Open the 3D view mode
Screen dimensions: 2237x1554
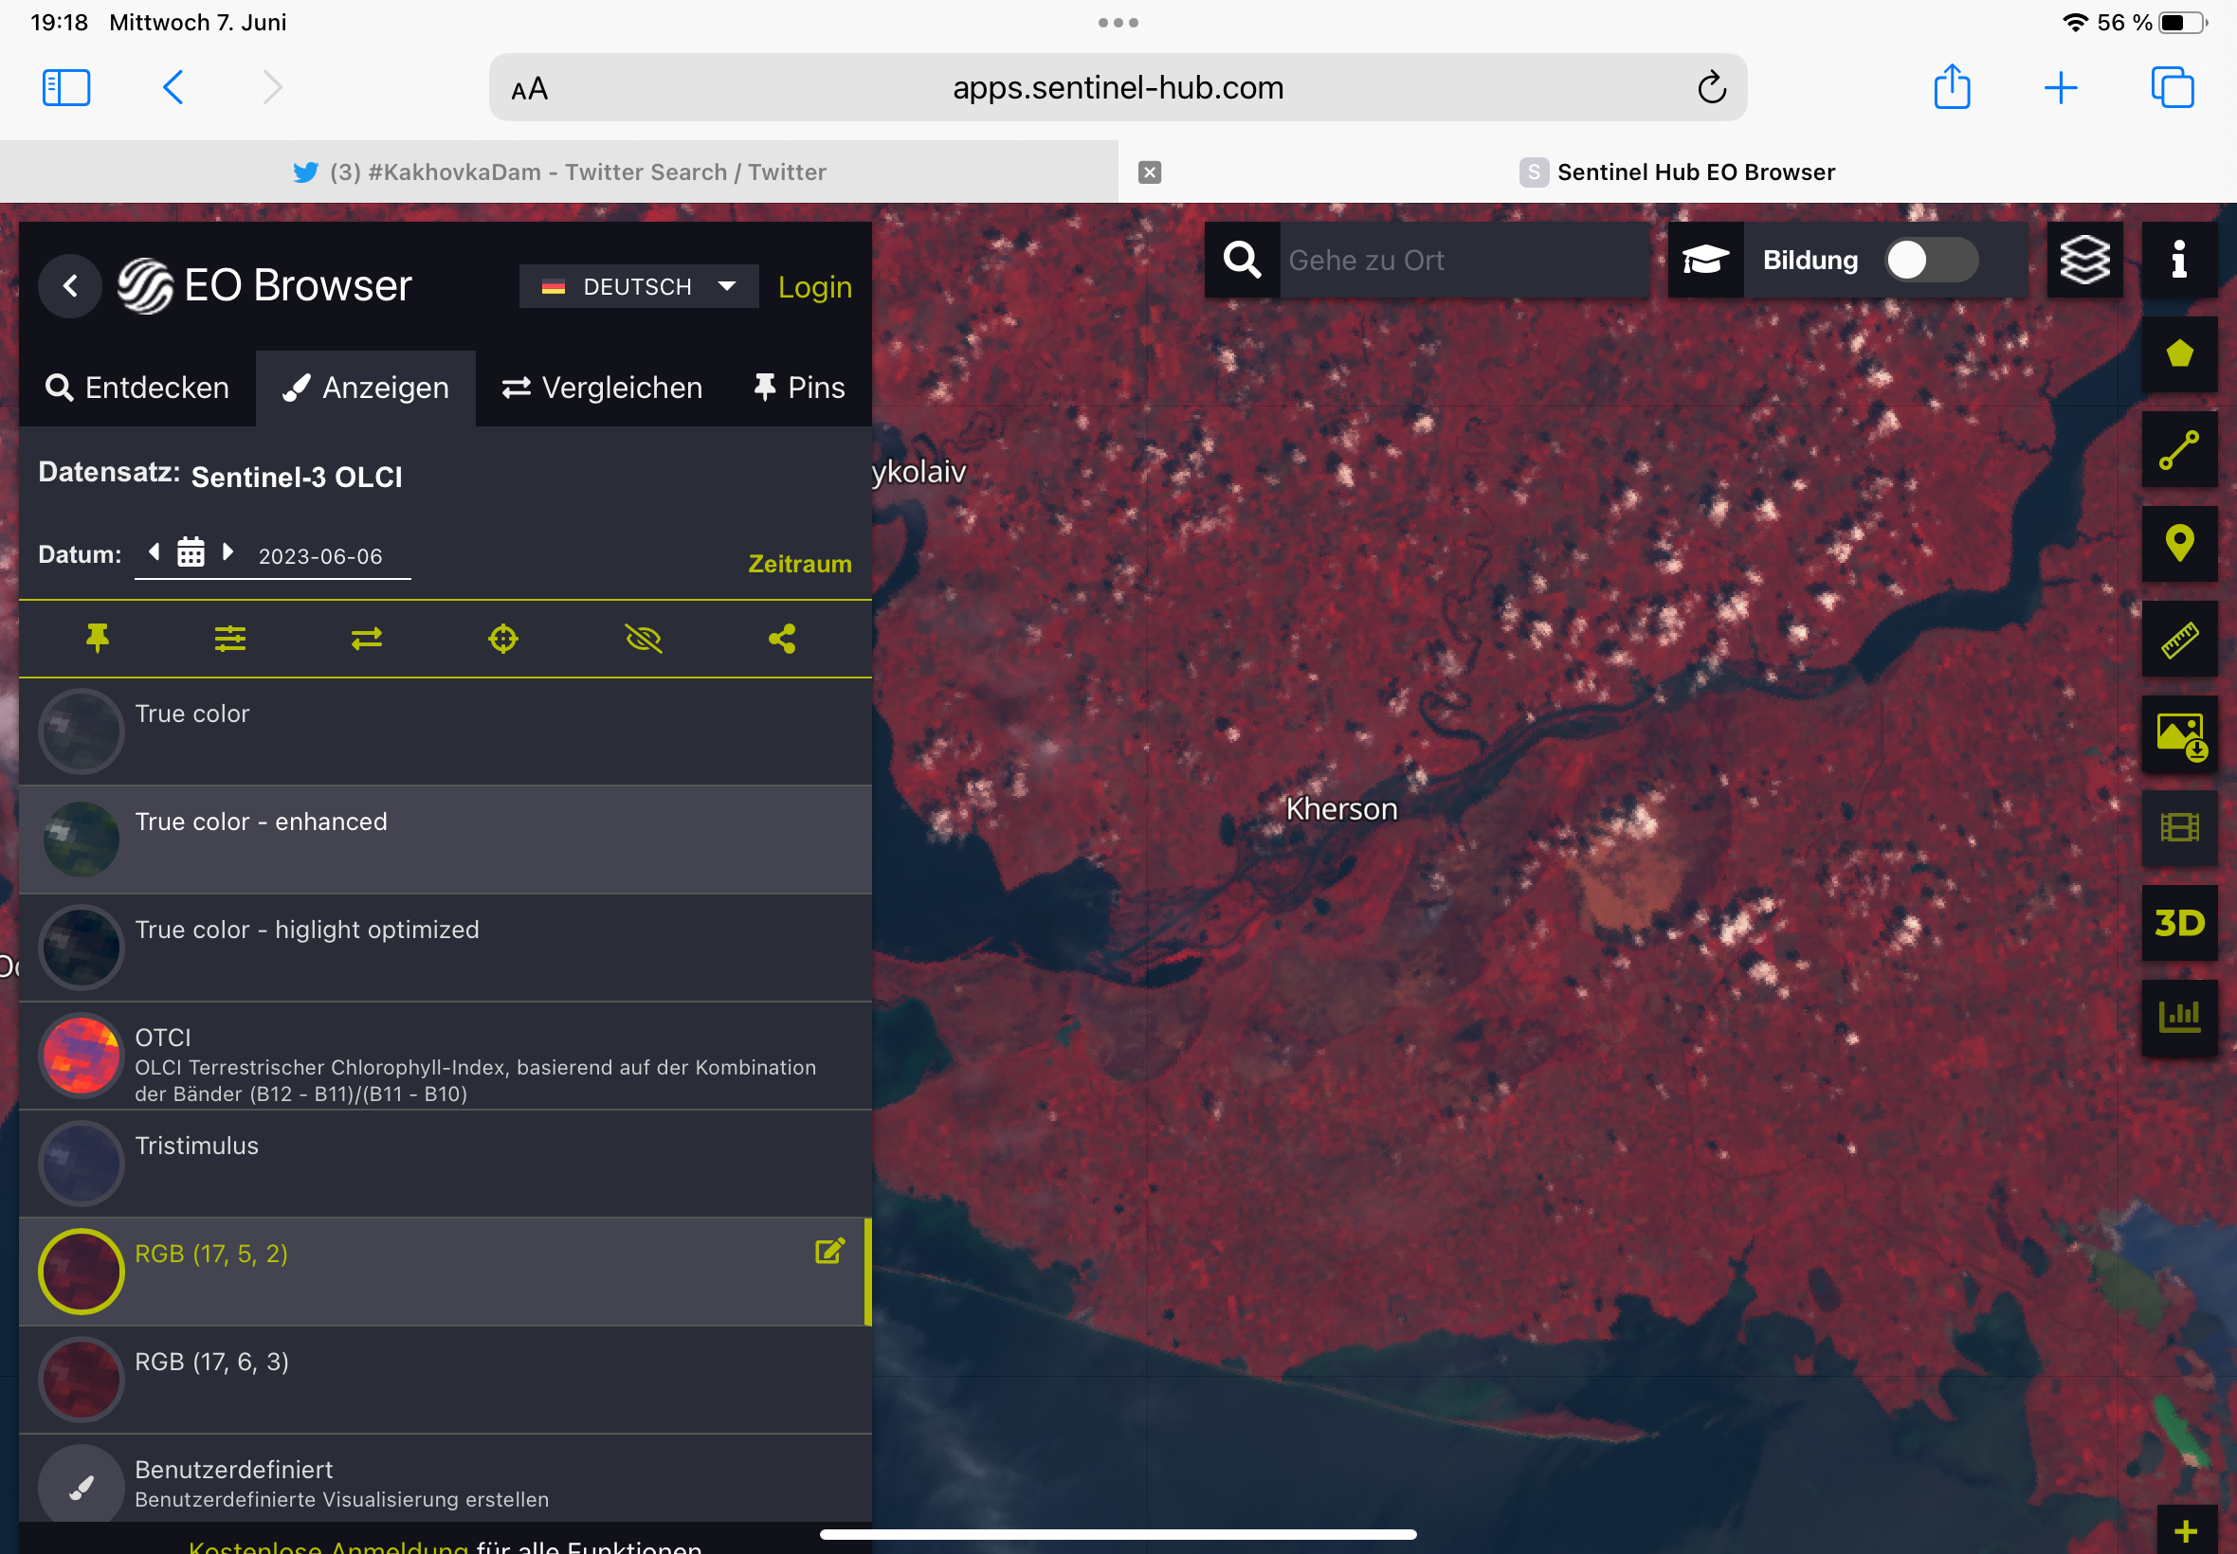(x=2178, y=923)
